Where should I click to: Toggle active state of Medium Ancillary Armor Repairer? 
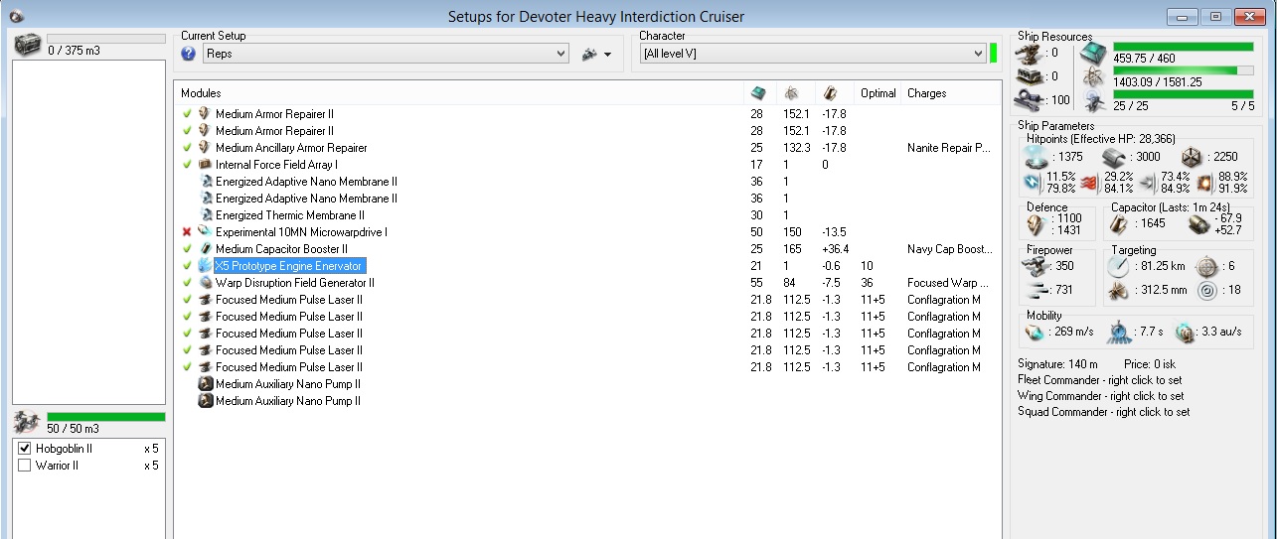(x=187, y=148)
